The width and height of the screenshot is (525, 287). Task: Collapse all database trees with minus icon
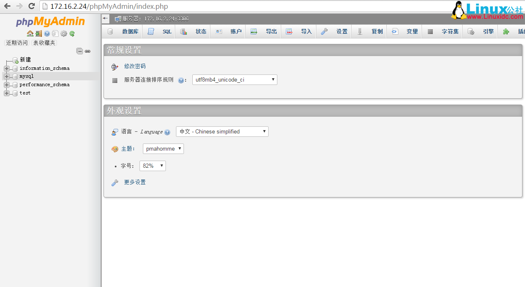pyautogui.click(x=80, y=51)
